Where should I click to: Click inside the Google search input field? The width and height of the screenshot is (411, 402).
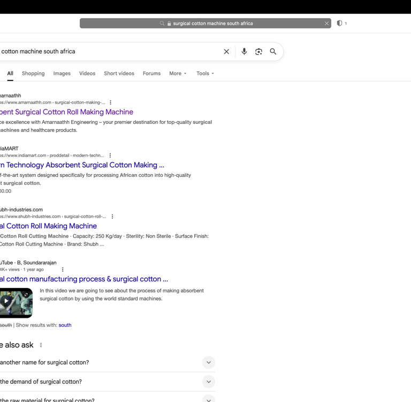(110, 51)
